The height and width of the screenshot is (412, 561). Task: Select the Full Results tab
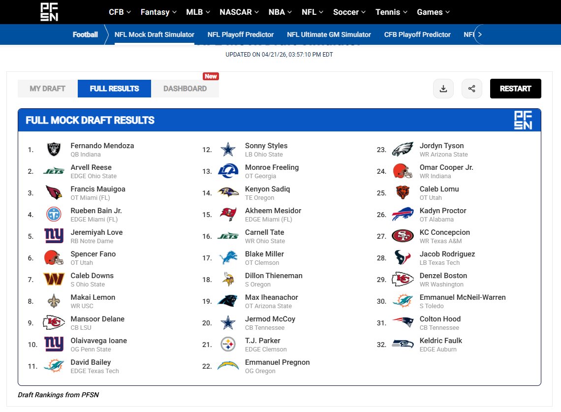tap(114, 89)
